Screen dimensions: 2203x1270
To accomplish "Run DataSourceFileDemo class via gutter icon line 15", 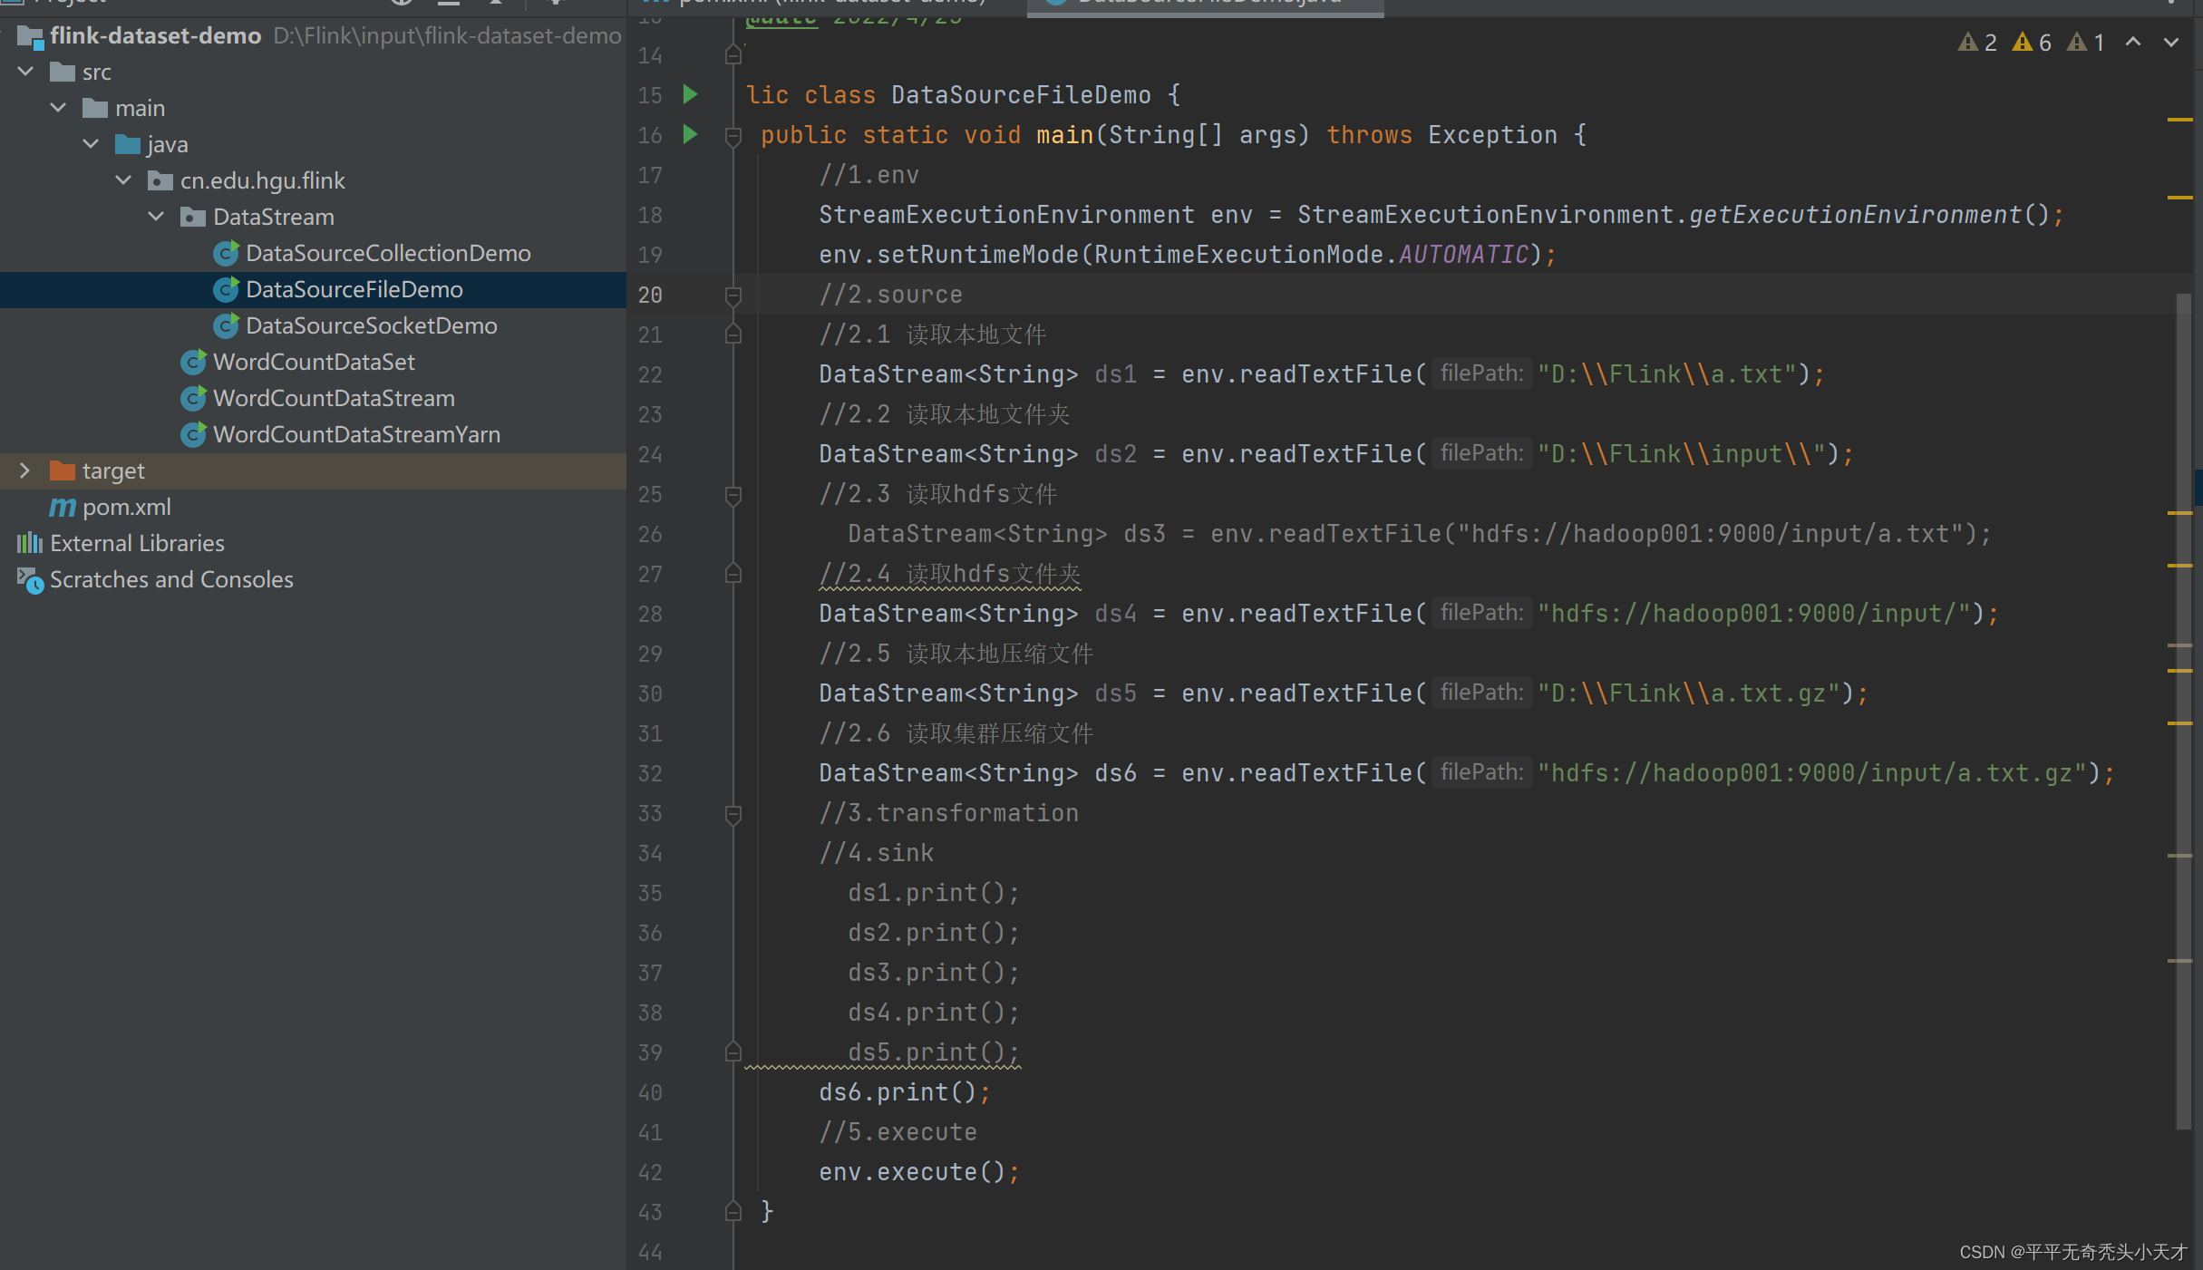I will pyautogui.click(x=690, y=94).
